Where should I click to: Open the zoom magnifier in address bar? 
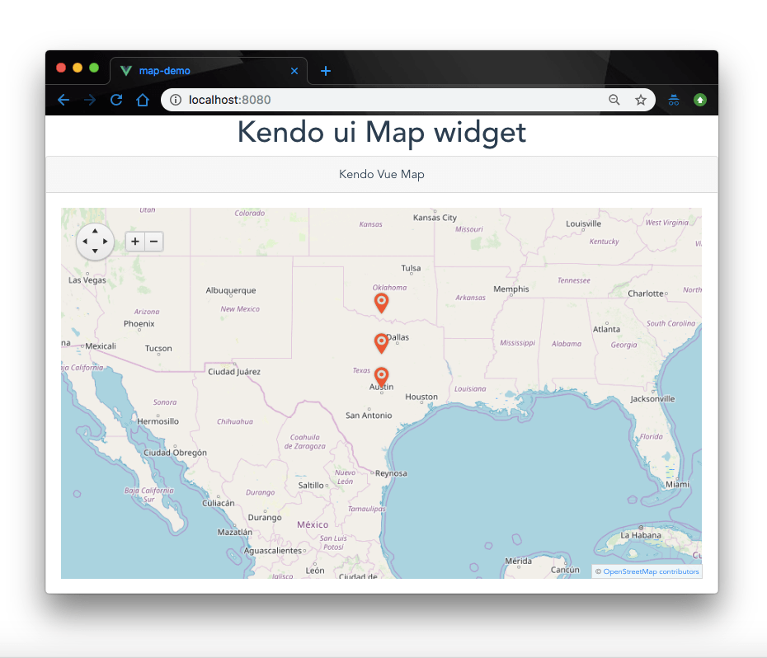point(614,100)
